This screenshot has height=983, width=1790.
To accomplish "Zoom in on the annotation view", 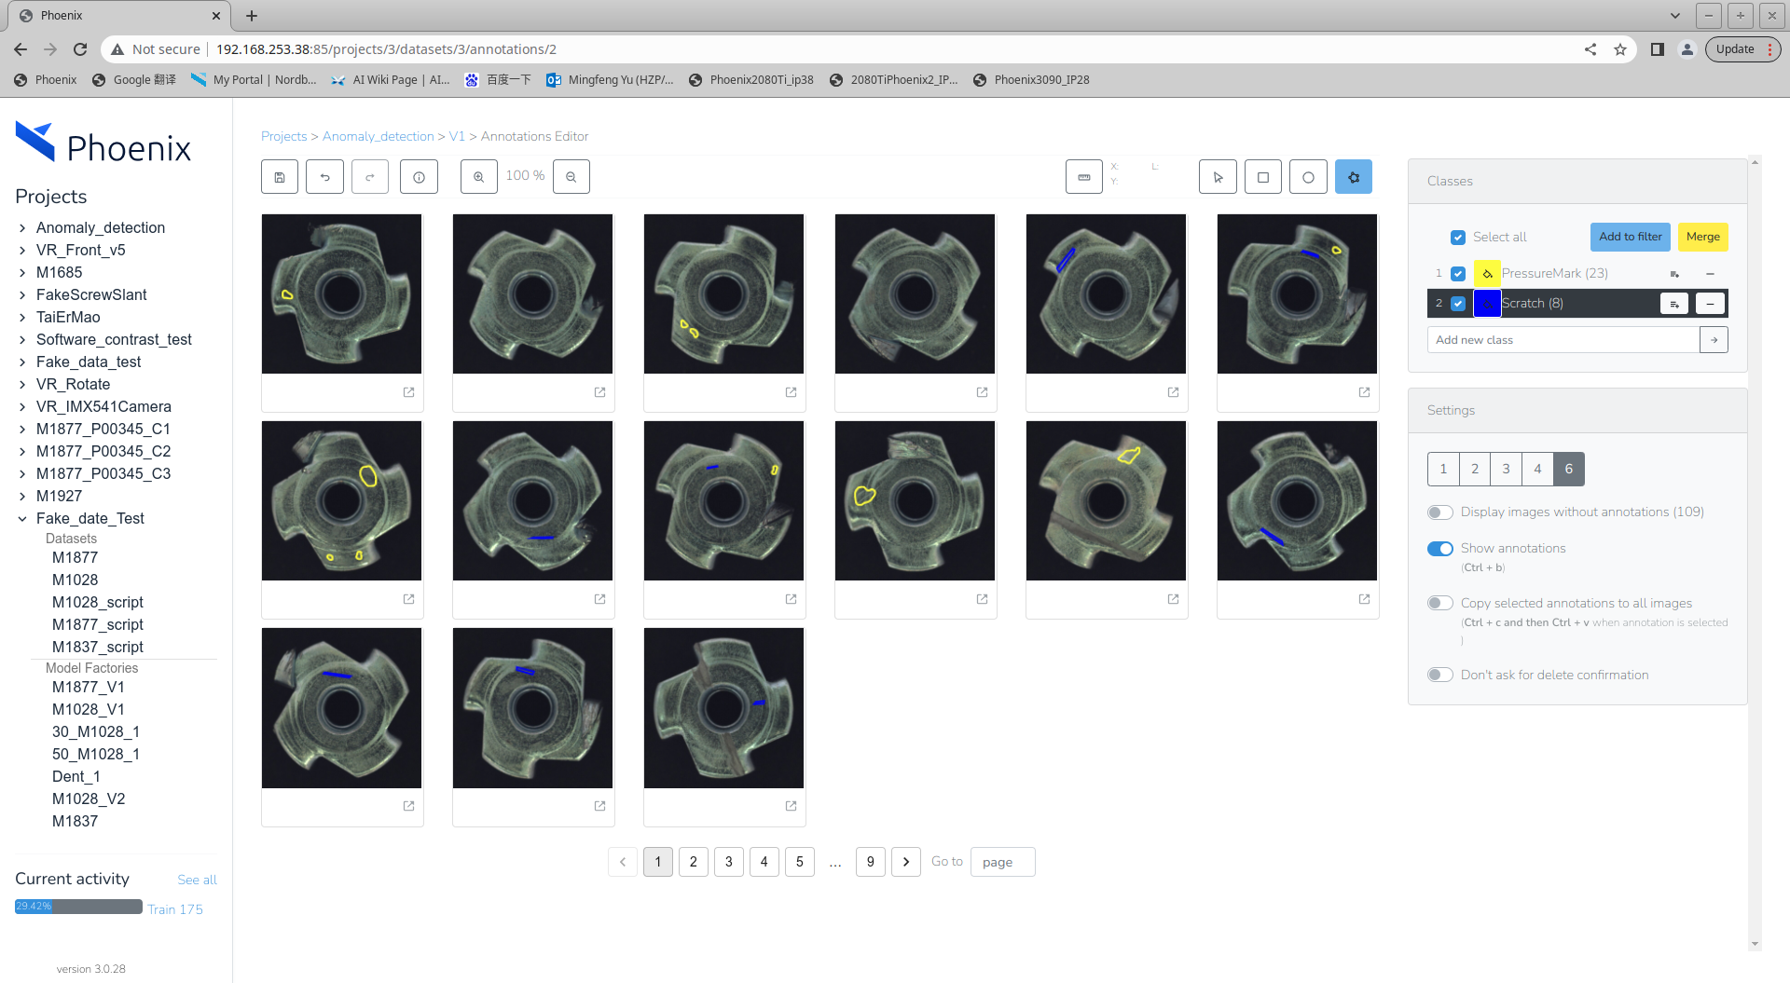I will [x=478, y=176].
